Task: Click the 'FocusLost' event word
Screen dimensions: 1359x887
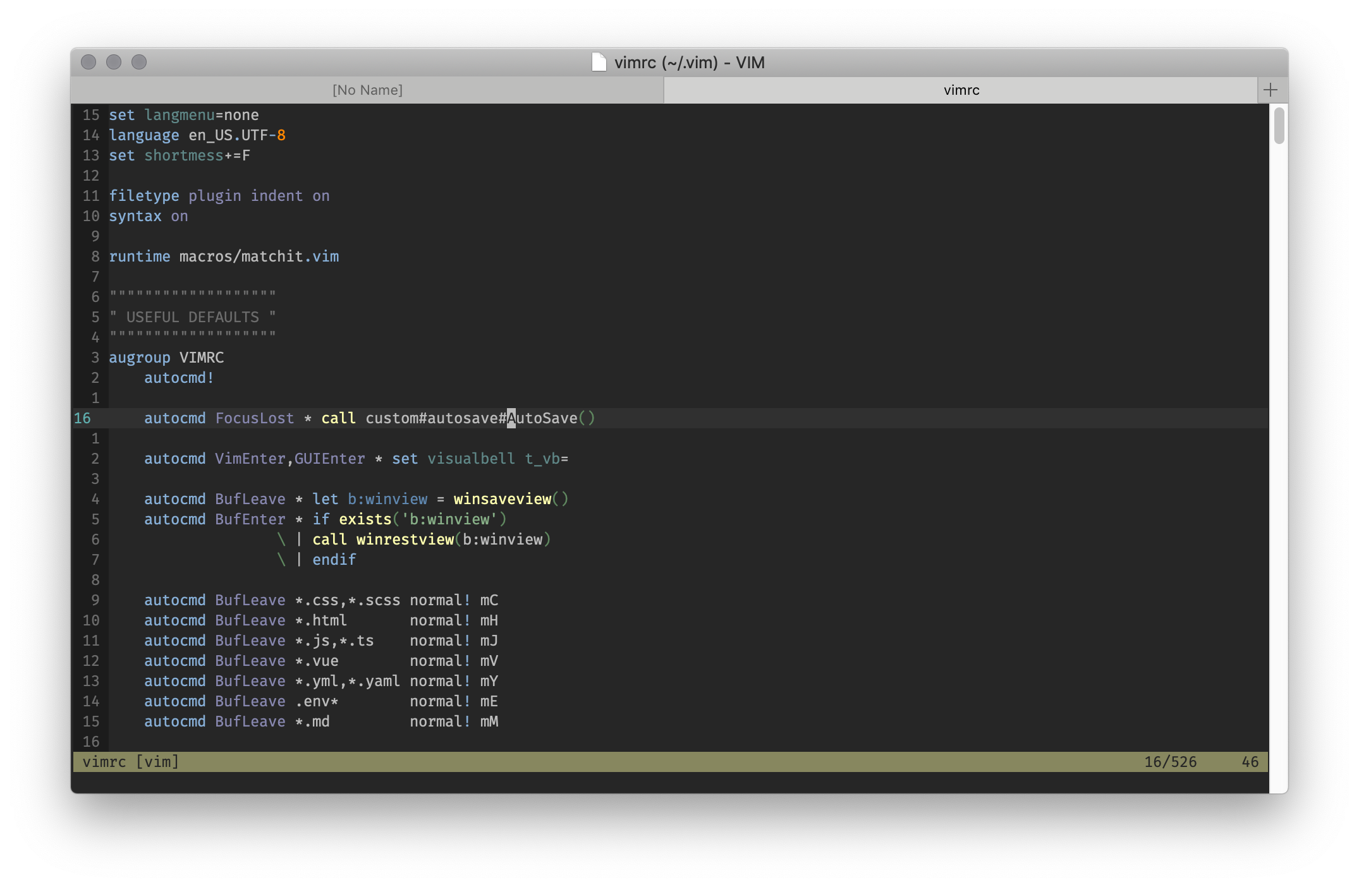Action: click(x=254, y=418)
